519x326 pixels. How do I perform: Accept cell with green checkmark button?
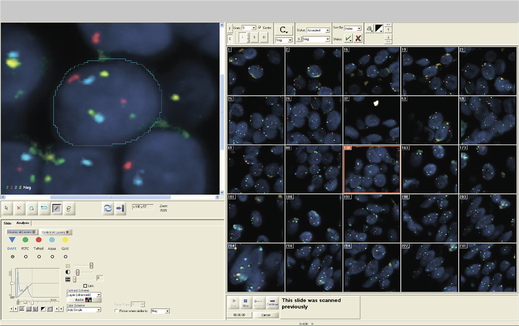[x=348, y=39]
